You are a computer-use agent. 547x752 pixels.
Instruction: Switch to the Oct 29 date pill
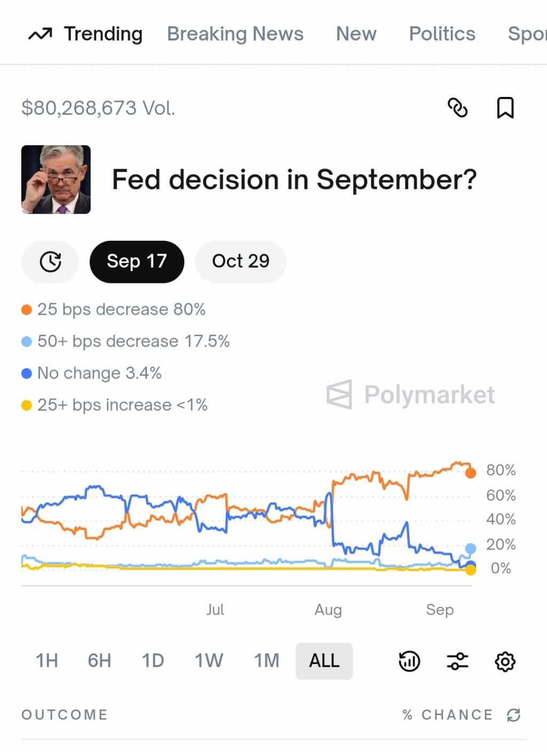pyautogui.click(x=240, y=262)
